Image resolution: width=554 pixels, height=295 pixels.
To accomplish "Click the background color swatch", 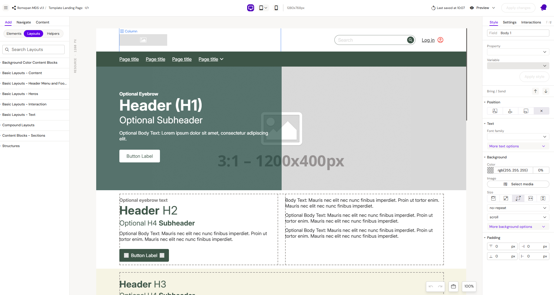I will [x=491, y=170].
